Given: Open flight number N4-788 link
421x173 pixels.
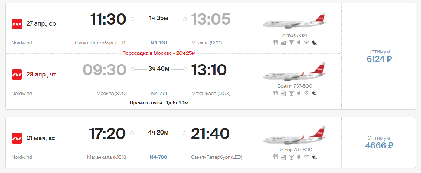Looking at the screenshot, I should pos(158,157).
